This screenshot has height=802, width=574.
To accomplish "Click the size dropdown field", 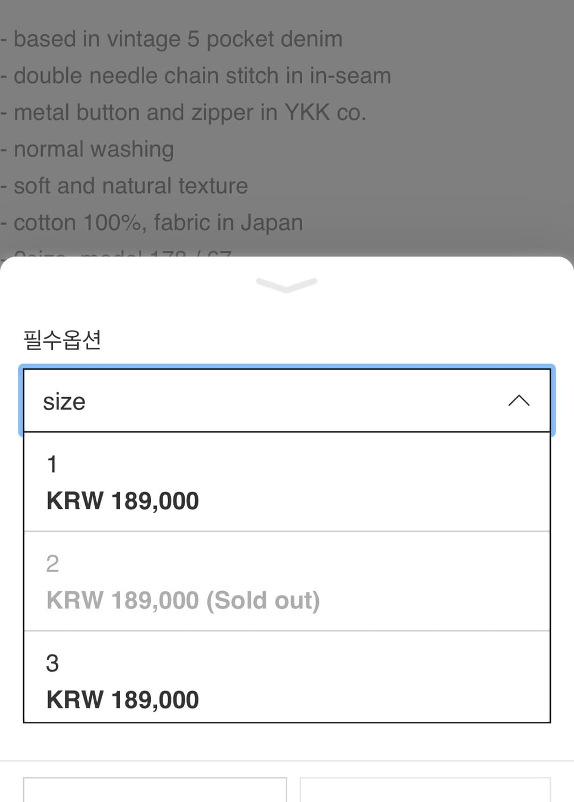I will 287,401.
